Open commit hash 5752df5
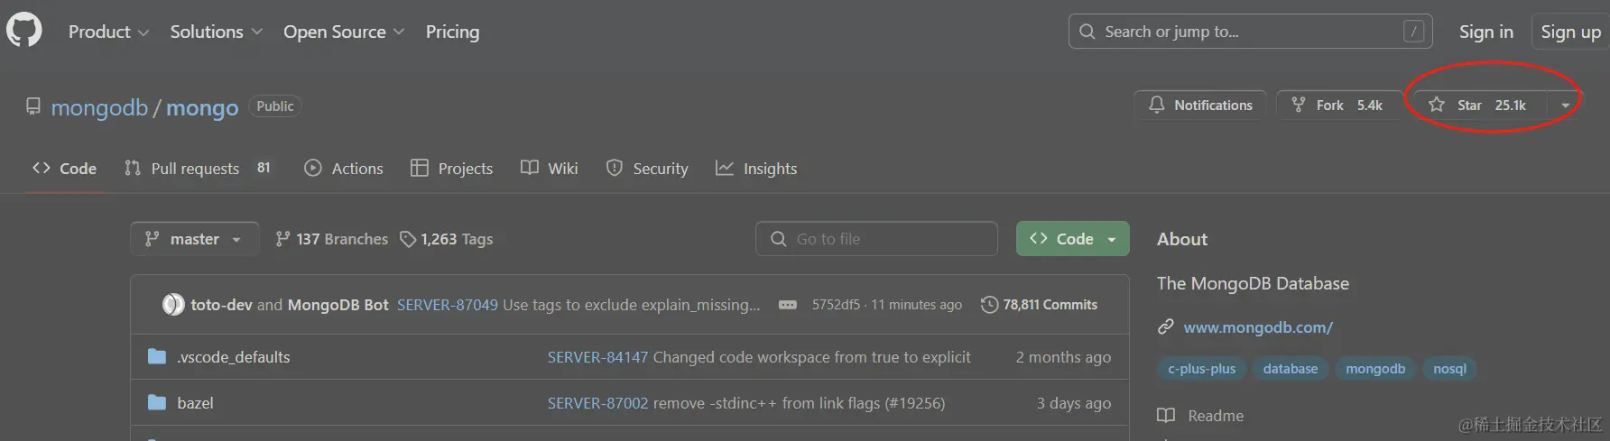 click(836, 305)
